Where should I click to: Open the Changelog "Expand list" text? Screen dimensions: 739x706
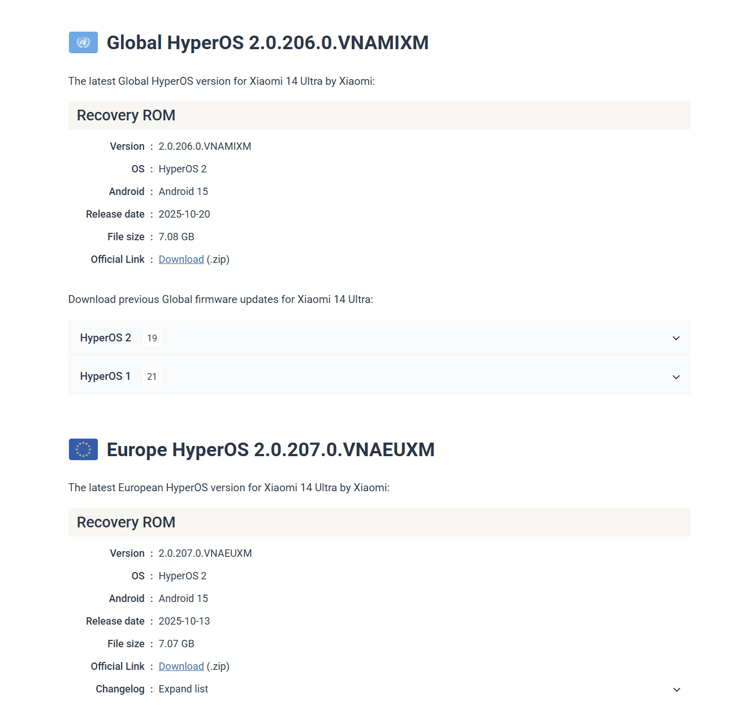(183, 689)
